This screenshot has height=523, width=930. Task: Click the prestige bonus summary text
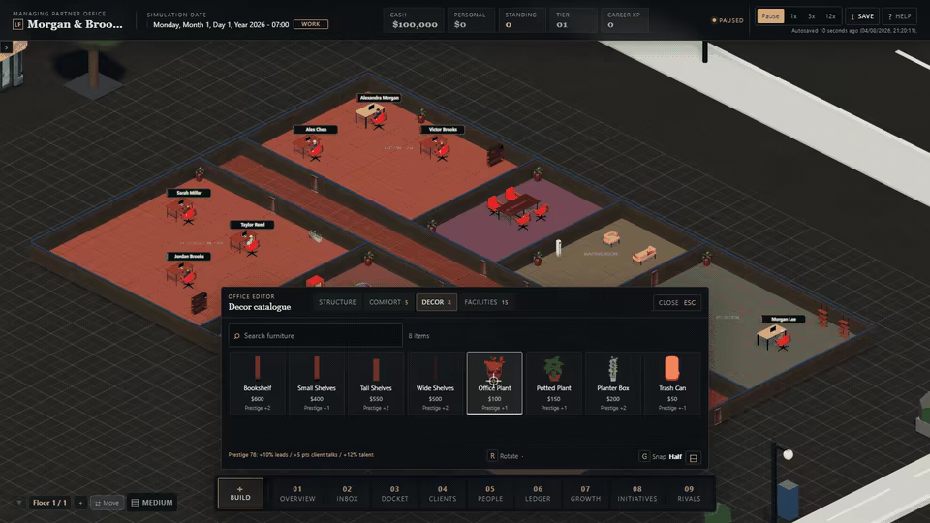[x=300, y=455]
